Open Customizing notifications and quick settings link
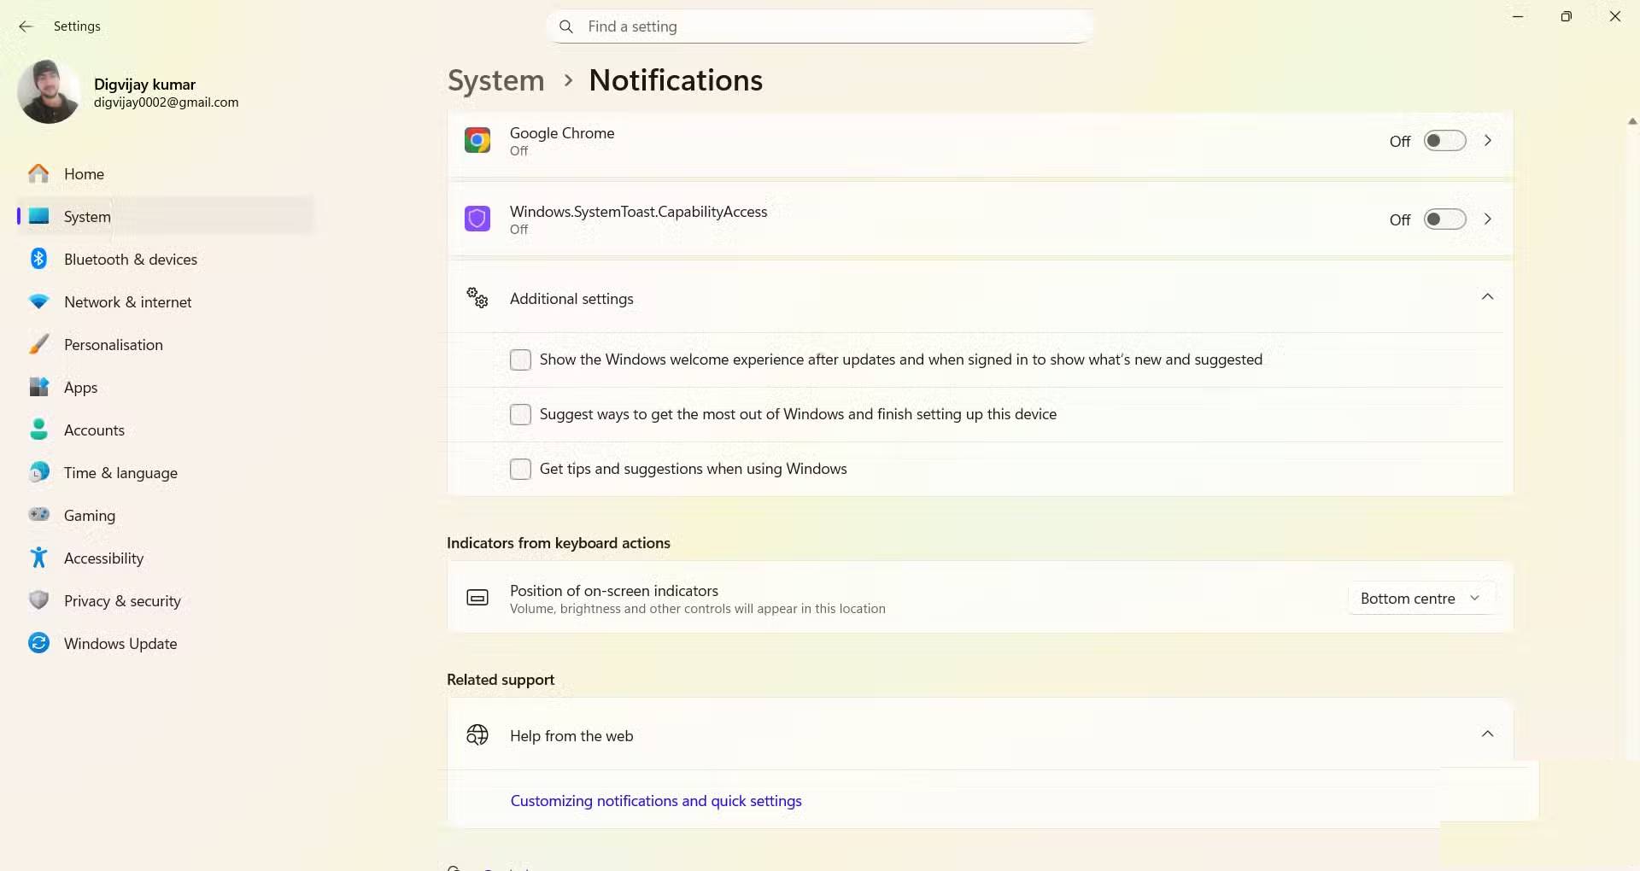Image resolution: width=1640 pixels, height=871 pixels. [x=656, y=801]
